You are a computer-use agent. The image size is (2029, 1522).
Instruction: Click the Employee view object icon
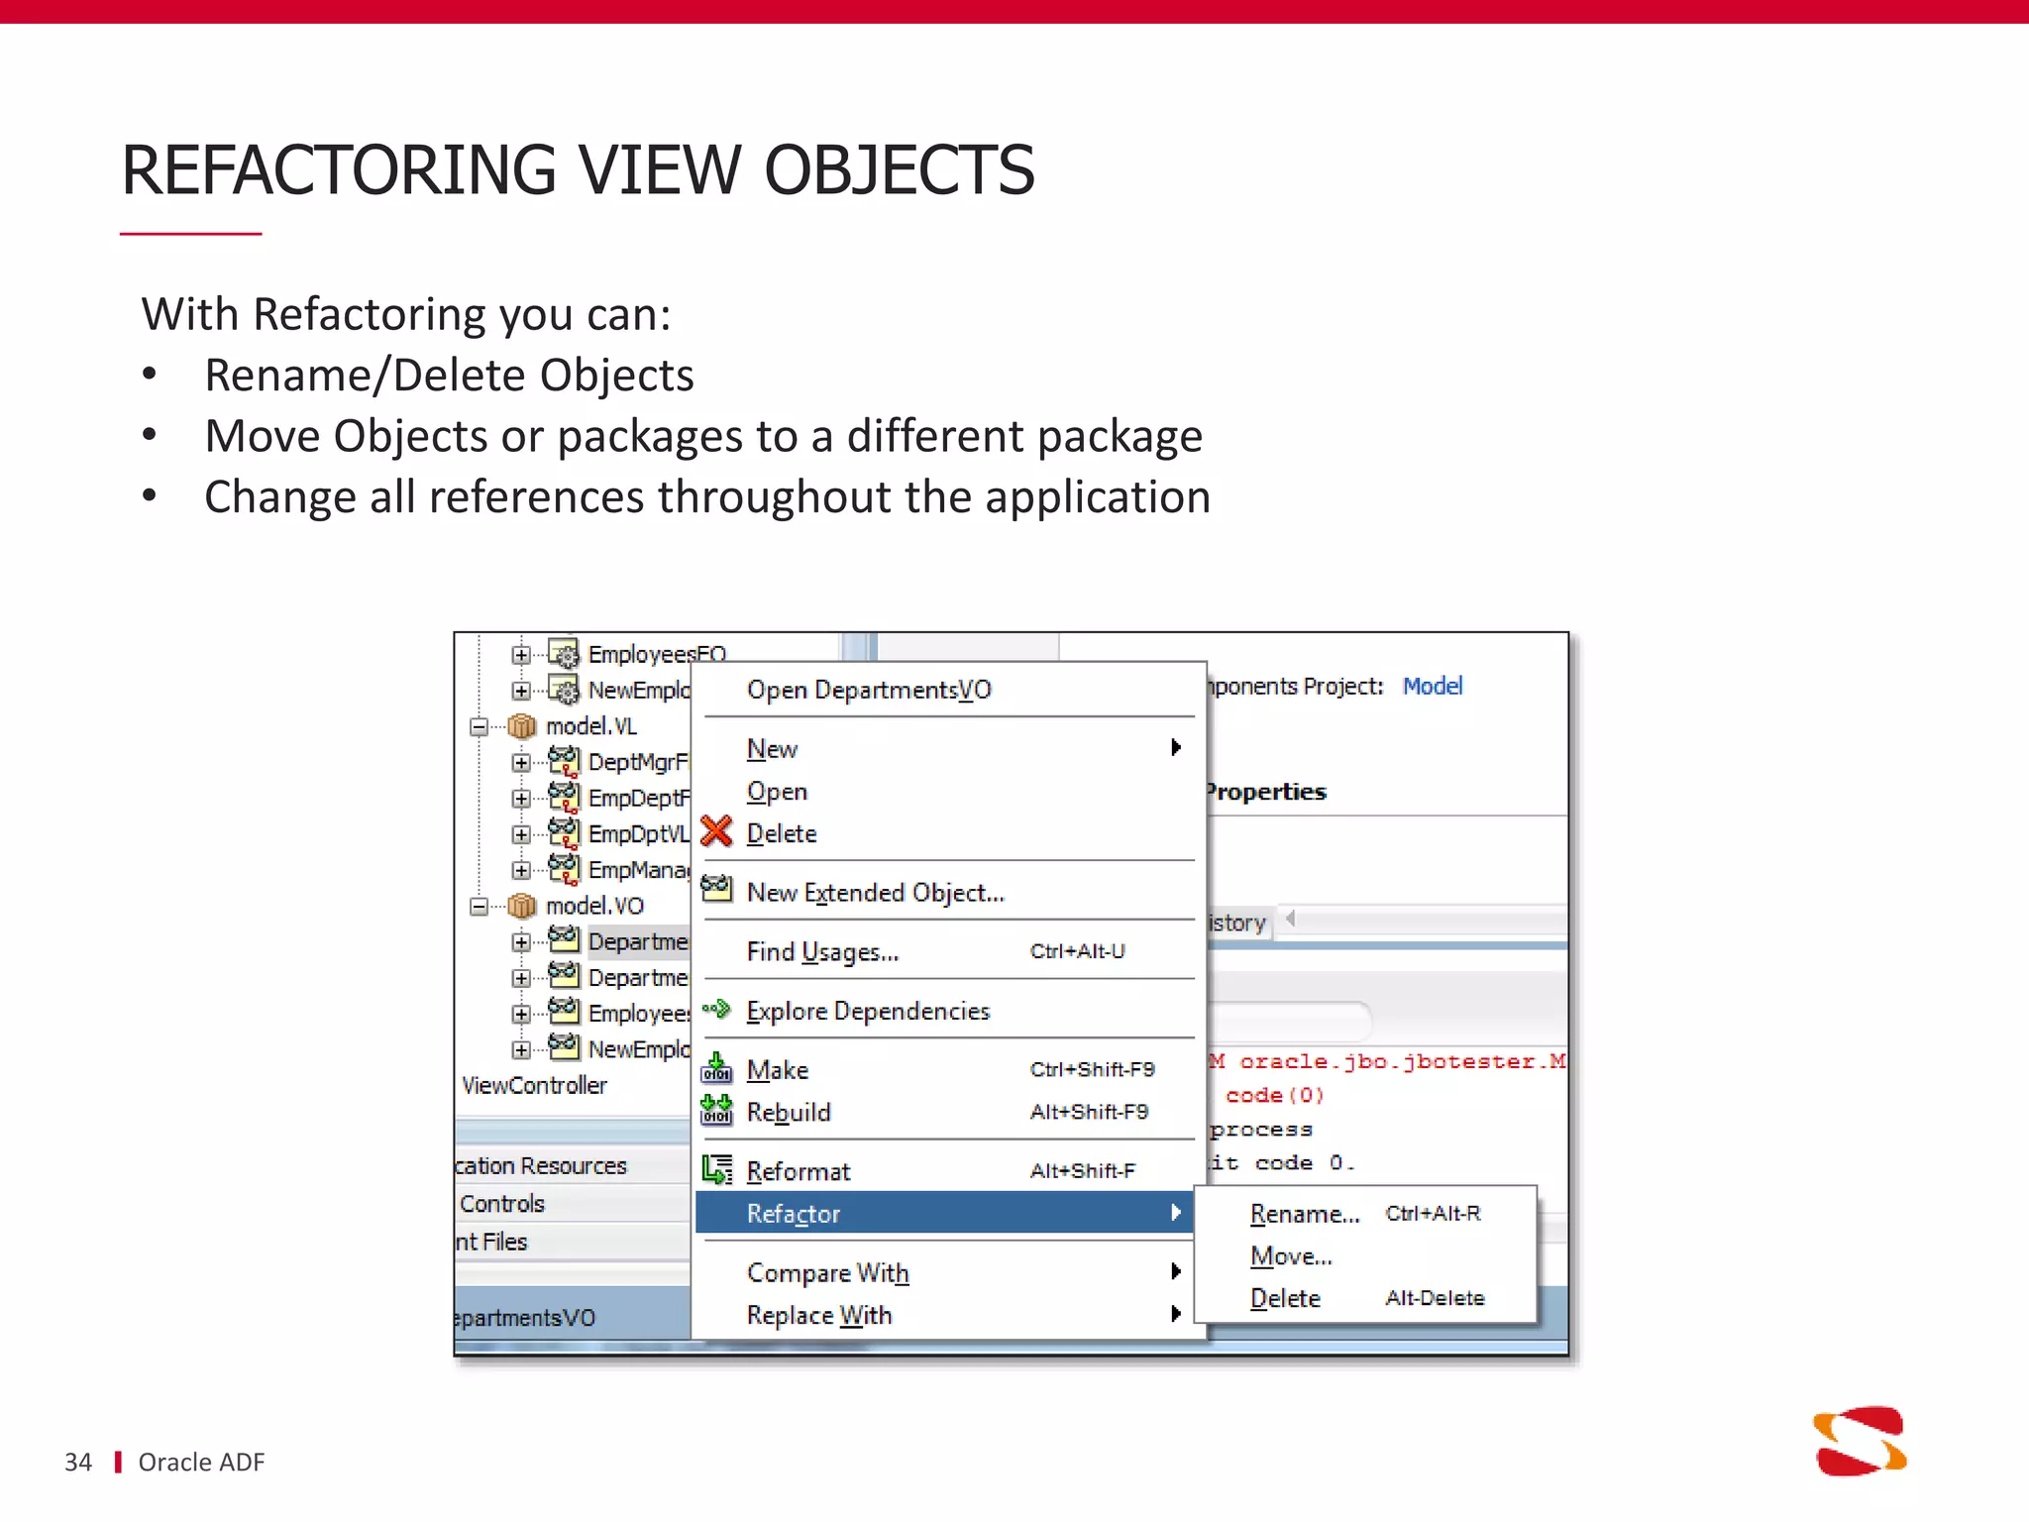[x=564, y=1010]
